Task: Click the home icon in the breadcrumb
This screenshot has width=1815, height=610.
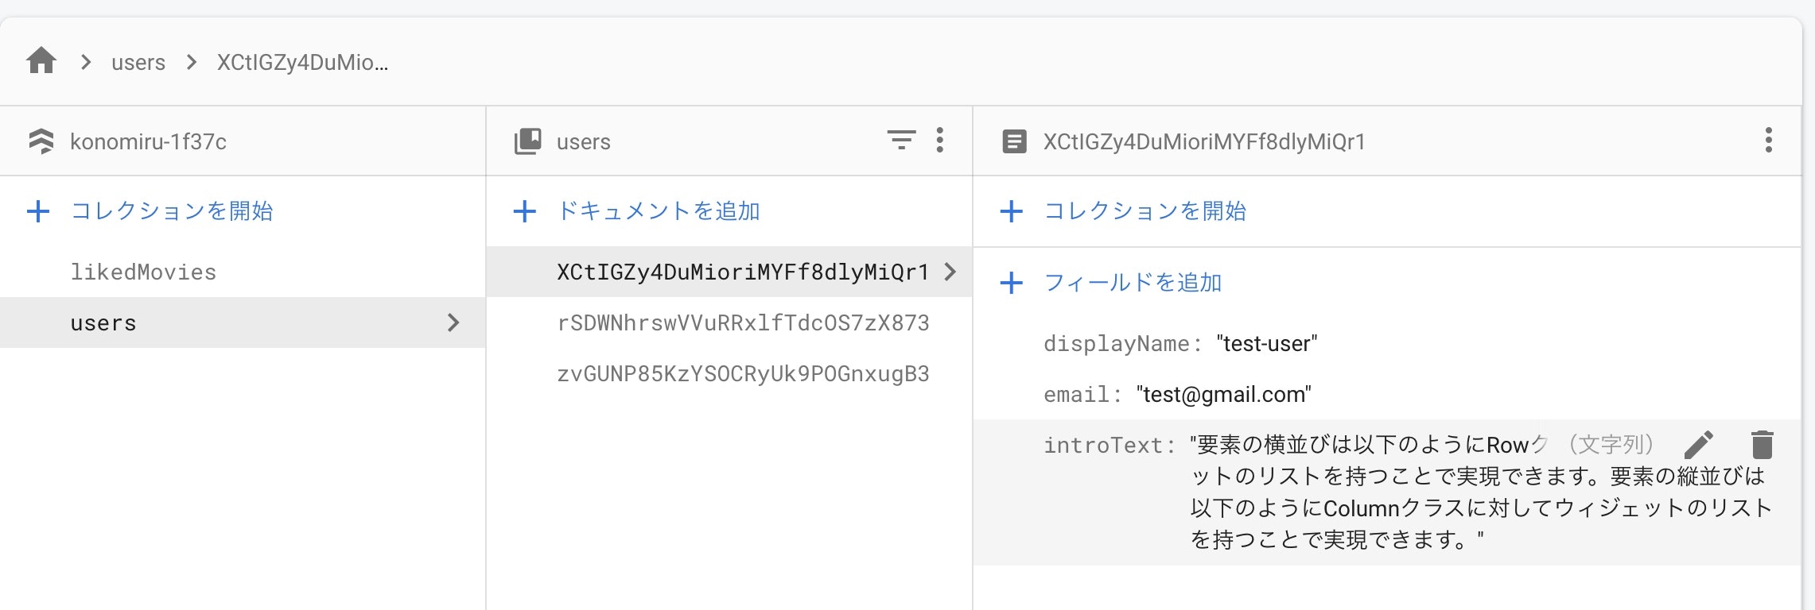Action: 41,61
